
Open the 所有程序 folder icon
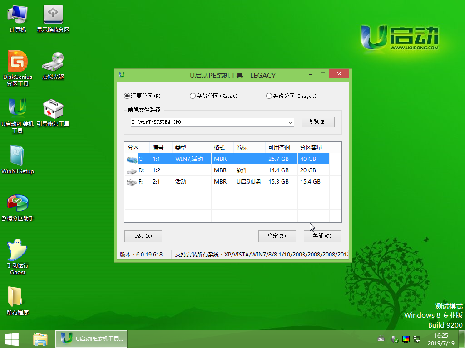pyautogui.click(x=18, y=301)
